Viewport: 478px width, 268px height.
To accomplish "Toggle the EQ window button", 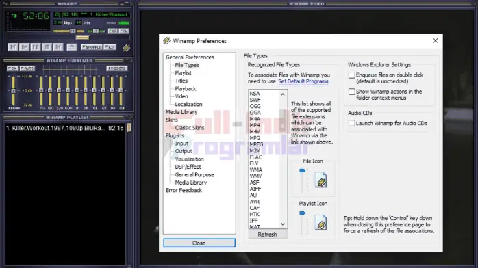I will pyautogui.click(x=113, y=31).
